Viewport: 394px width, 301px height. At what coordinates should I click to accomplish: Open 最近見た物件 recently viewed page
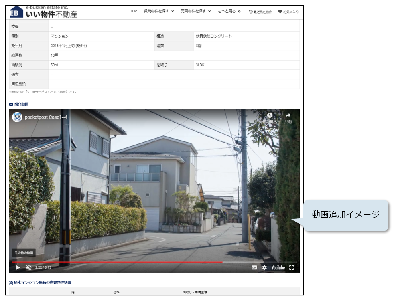(x=260, y=12)
